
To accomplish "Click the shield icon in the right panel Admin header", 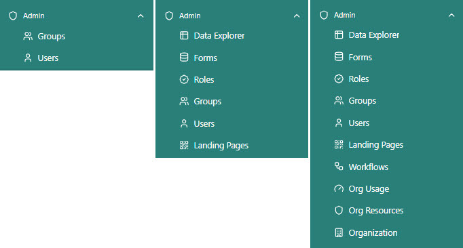I will click(x=324, y=15).
